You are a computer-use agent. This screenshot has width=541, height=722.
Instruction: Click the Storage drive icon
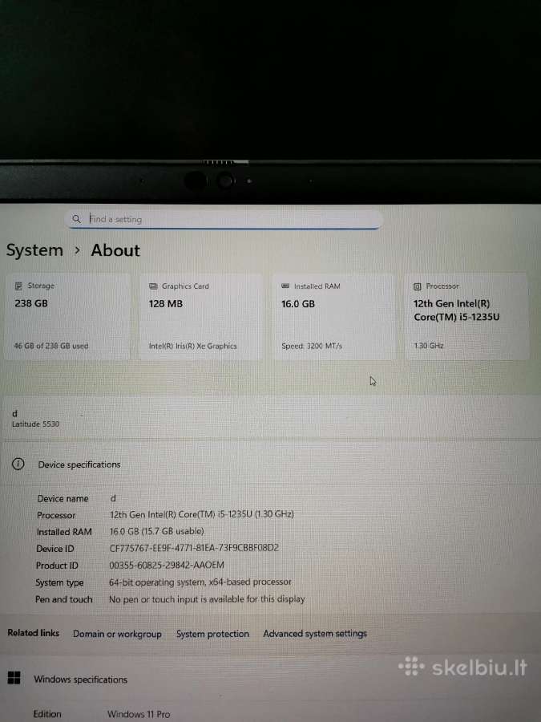pyautogui.click(x=18, y=286)
